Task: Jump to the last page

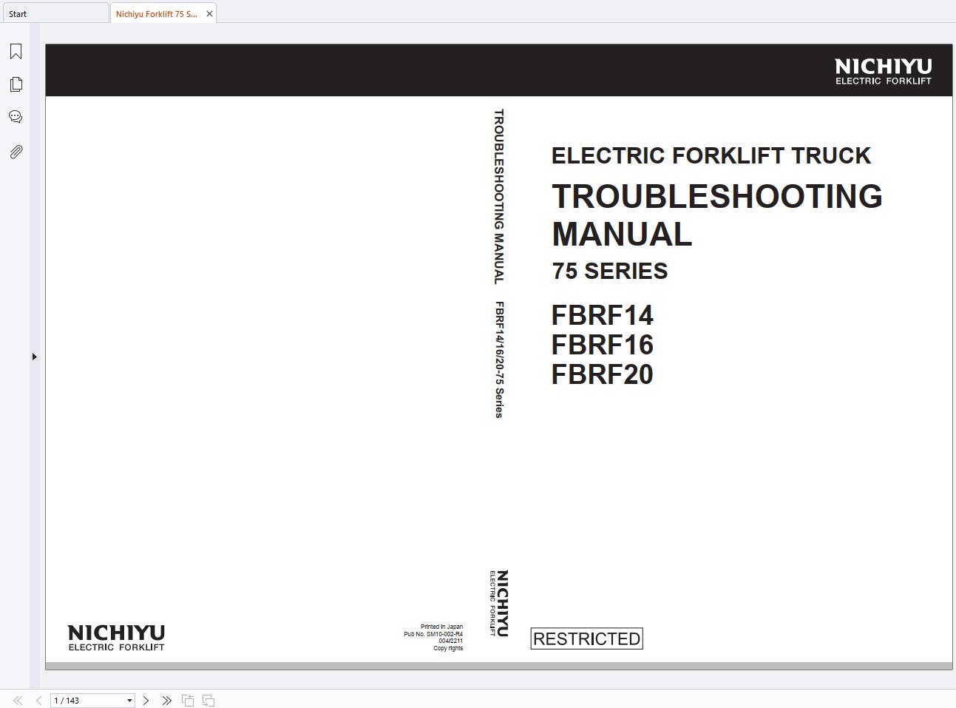Action: click(x=167, y=700)
